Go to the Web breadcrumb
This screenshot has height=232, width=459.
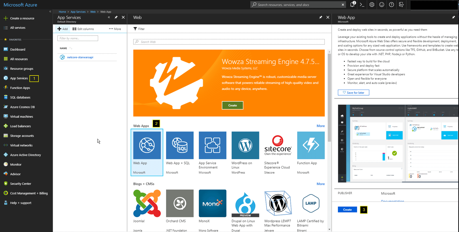point(93,12)
